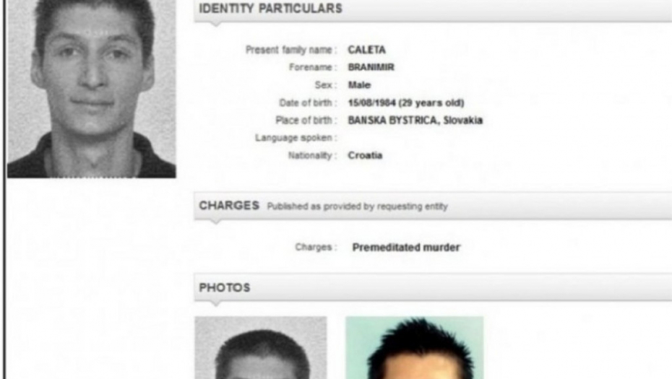Select the Charges section header
672x379 pixels.
coord(433,206)
